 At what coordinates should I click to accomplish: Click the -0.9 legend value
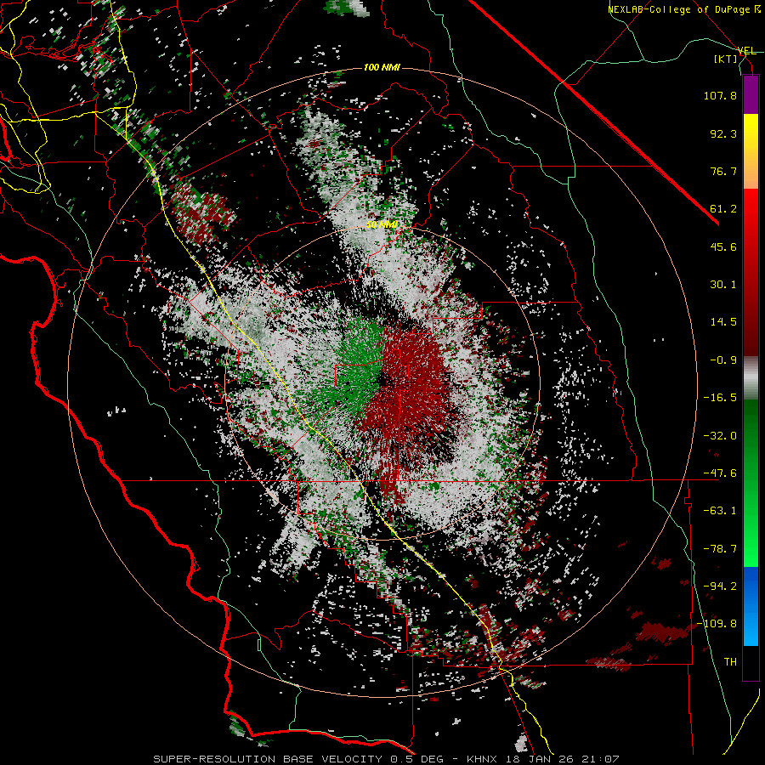click(x=723, y=360)
